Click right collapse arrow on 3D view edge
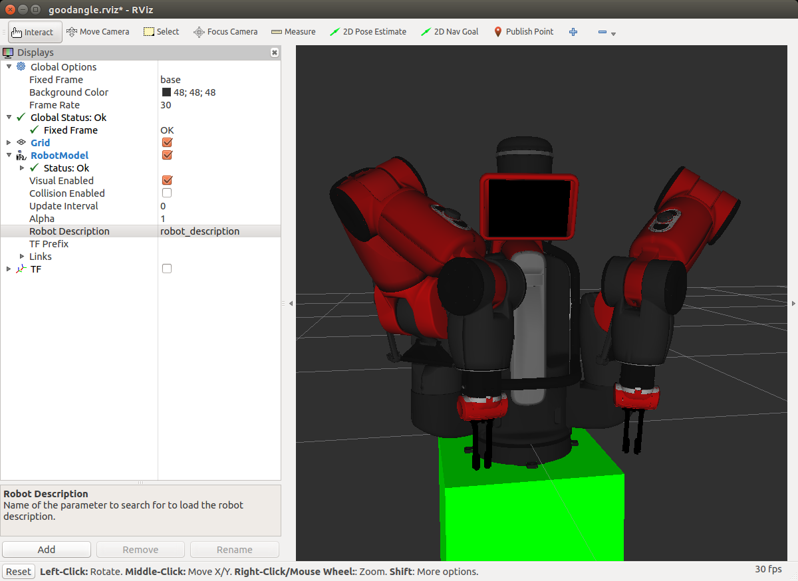 point(793,303)
